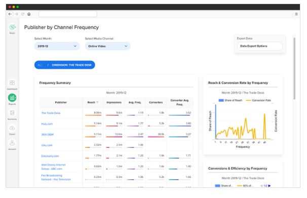Click the browser home icon
The width and height of the screenshot is (307, 198).
(x=29, y=14)
